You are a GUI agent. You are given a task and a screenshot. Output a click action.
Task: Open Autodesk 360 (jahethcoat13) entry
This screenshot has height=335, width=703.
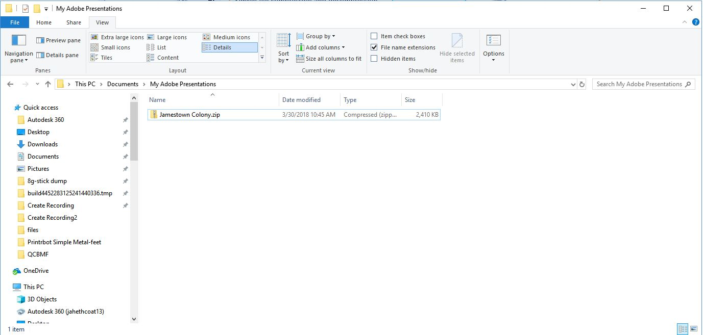pyautogui.click(x=65, y=312)
